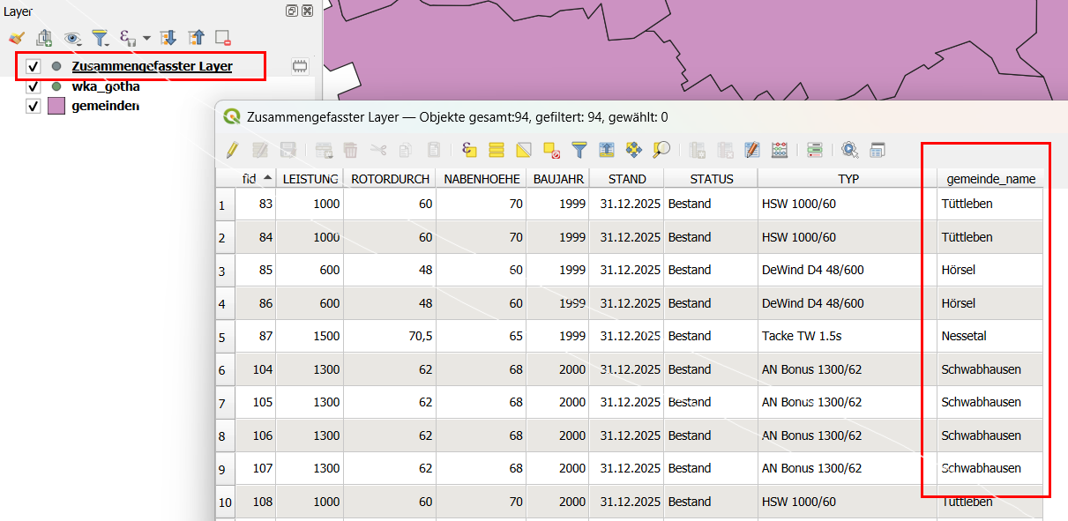Select the gemeinden layer name

(106, 106)
